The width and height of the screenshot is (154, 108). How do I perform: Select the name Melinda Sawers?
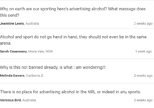[12, 76]
